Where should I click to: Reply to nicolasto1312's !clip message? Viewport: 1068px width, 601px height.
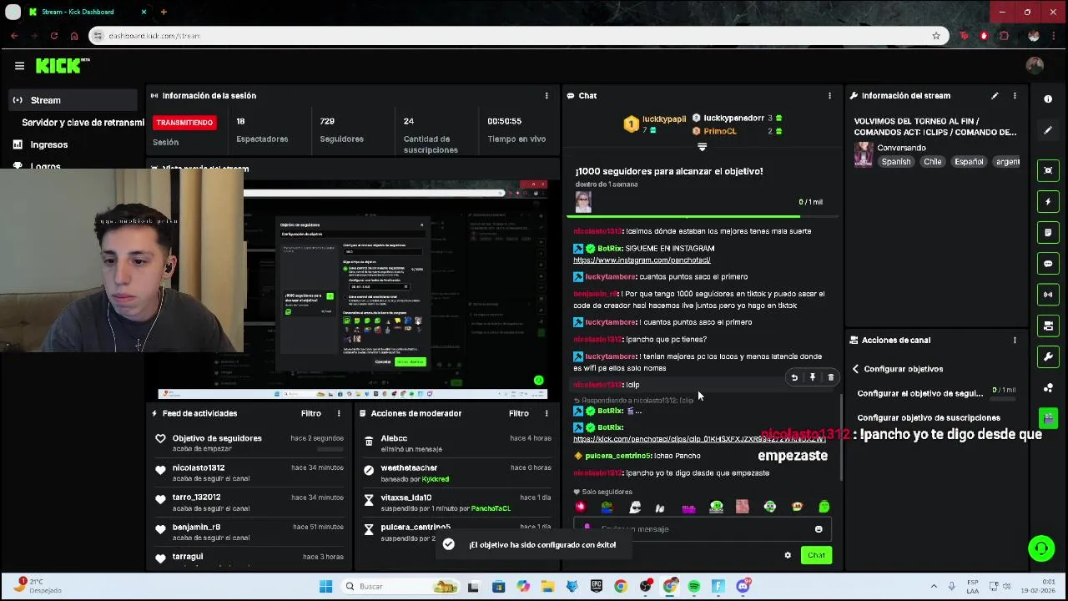click(x=794, y=377)
